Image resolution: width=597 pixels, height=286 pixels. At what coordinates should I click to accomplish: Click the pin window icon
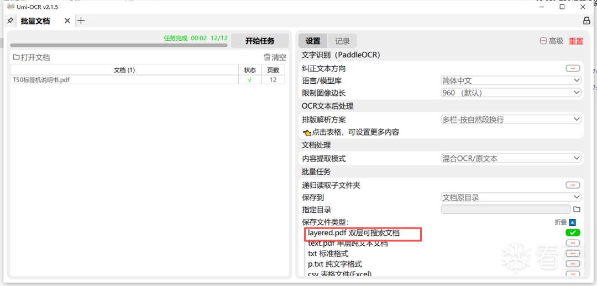[x=9, y=21]
